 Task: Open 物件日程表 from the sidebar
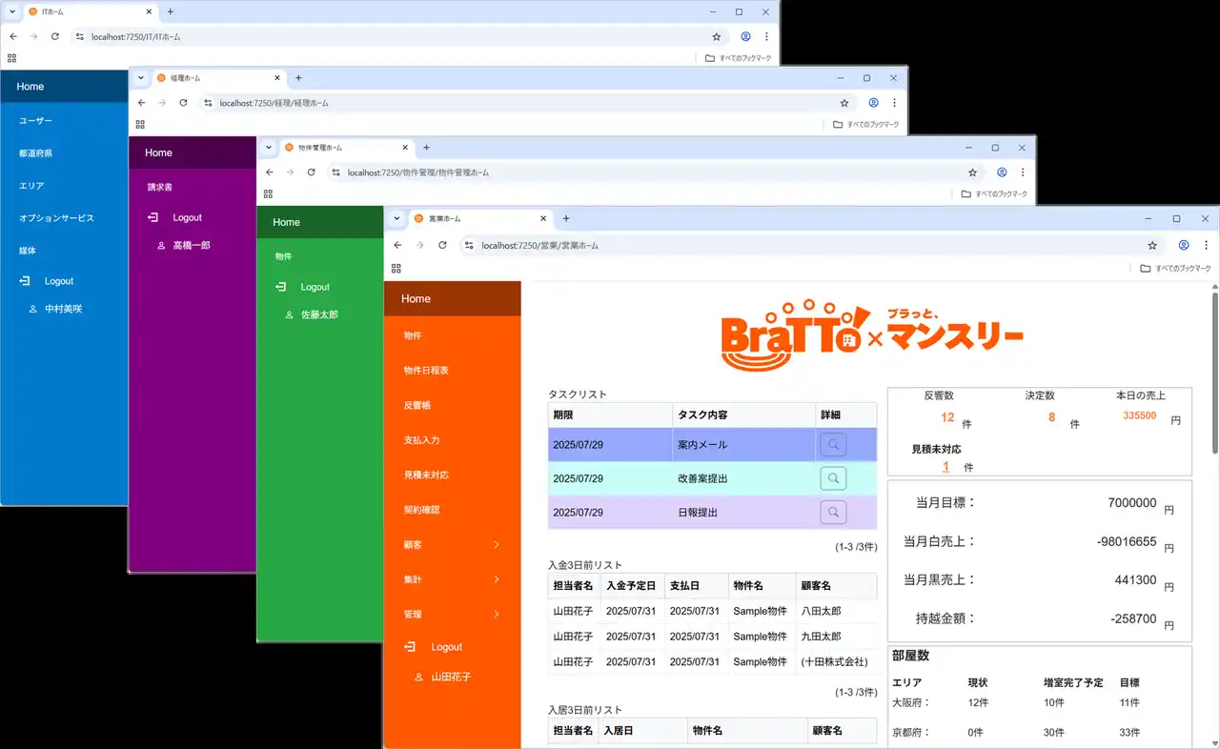426,371
